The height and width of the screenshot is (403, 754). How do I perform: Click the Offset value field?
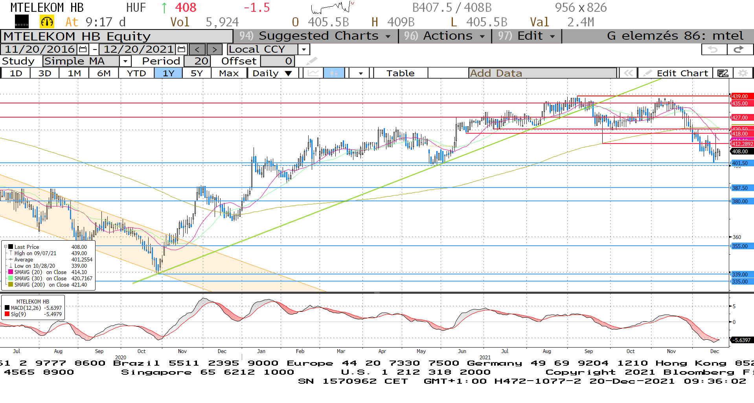278,61
